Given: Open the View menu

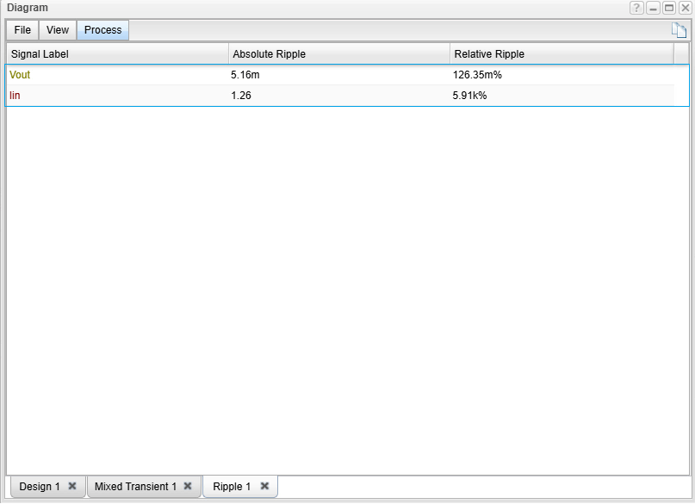Looking at the screenshot, I should 58,30.
